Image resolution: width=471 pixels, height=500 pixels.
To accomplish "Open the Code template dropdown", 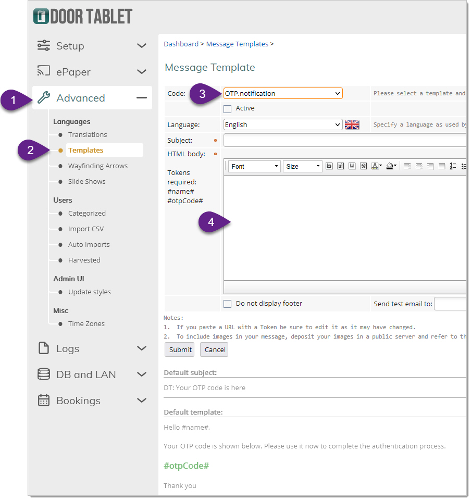I will [283, 93].
